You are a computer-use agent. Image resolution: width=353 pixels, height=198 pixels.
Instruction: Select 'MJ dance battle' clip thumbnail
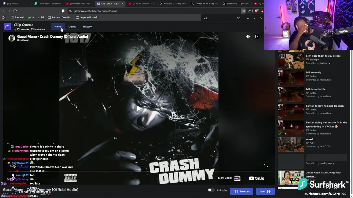pyautogui.click(x=291, y=94)
